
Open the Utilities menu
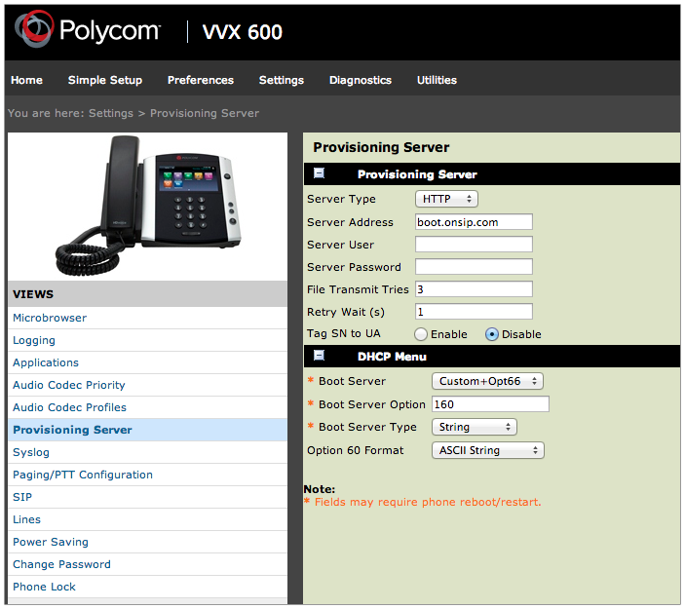click(x=437, y=80)
